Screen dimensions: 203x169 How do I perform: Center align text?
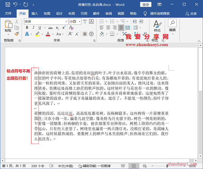pyautogui.click(x=108, y=28)
